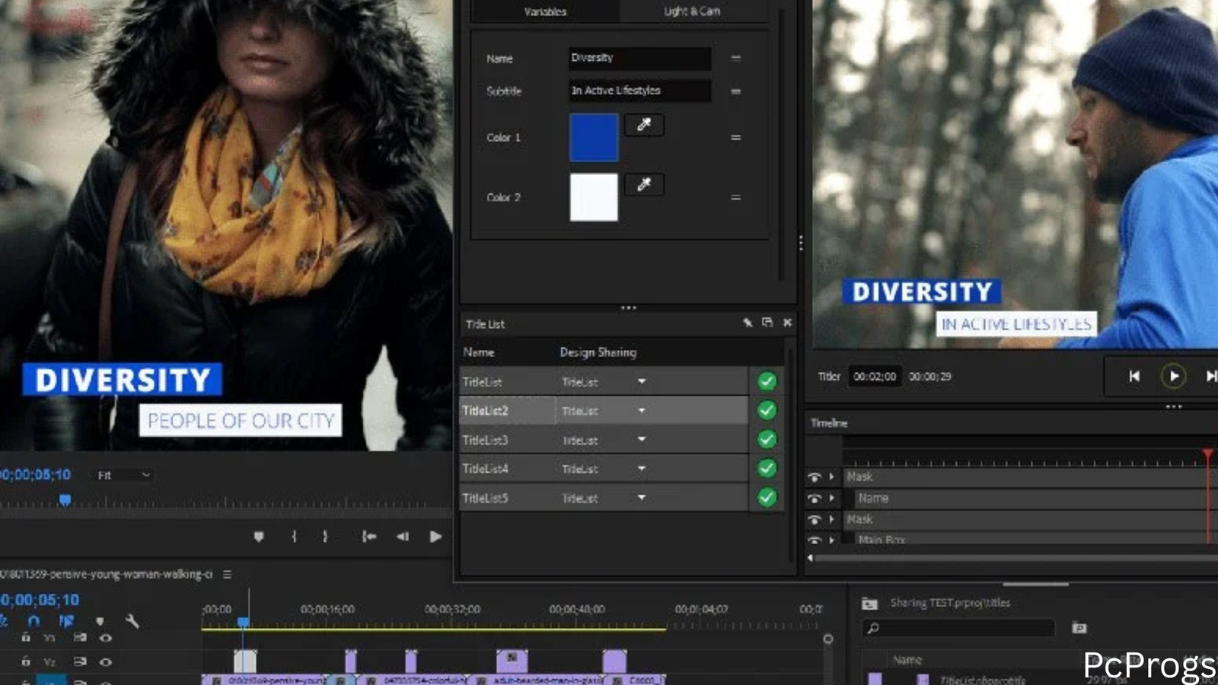Toggle the green check for TitleList5
This screenshot has width=1218, height=685.
(767, 498)
